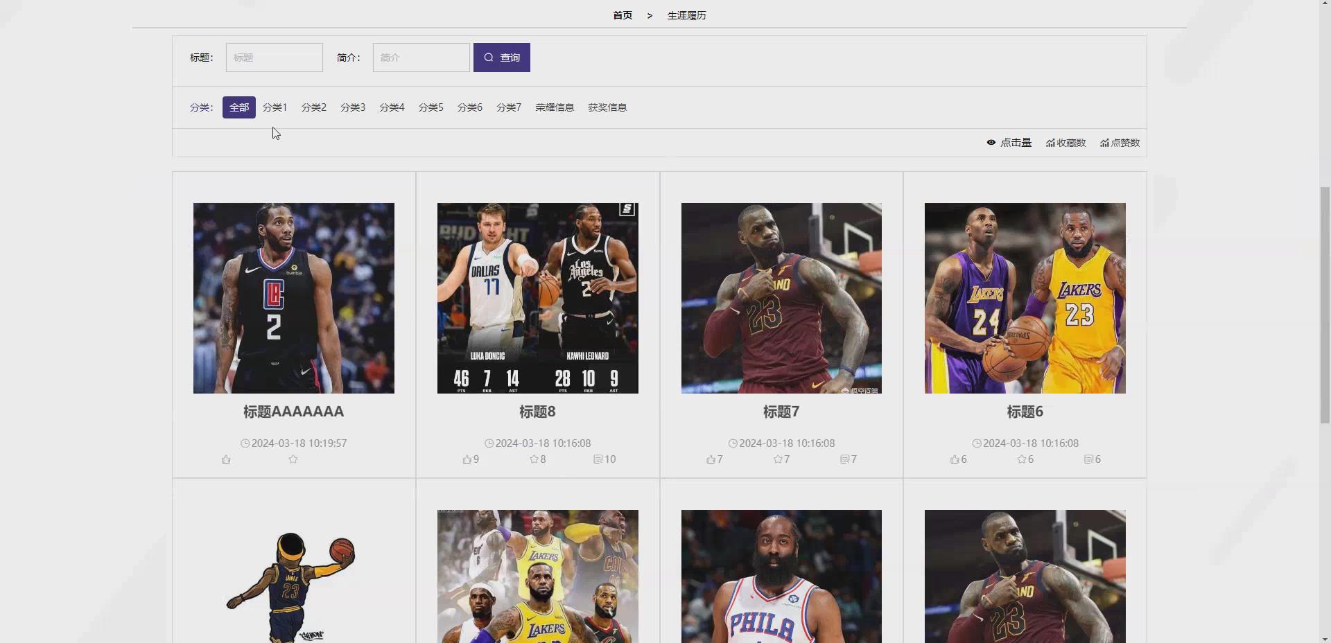
Task: Open the Clippers number 2 player thumbnail
Action: pyautogui.click(x=294, y=298)
